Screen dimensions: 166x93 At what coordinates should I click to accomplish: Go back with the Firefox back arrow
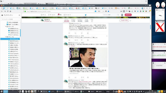coord(2,11)
